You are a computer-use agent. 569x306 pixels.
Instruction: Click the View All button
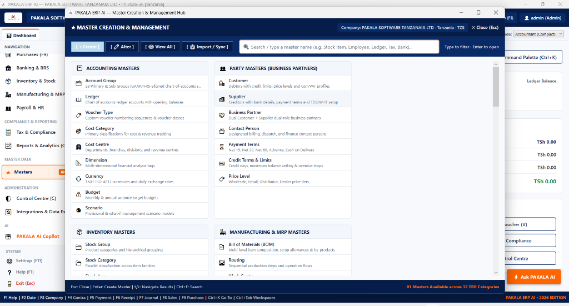click(160, 47)
